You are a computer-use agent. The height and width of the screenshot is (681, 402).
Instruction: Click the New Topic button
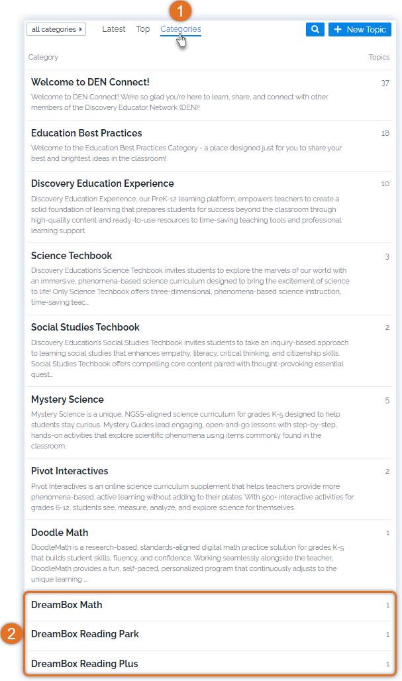tap(360, 30)
